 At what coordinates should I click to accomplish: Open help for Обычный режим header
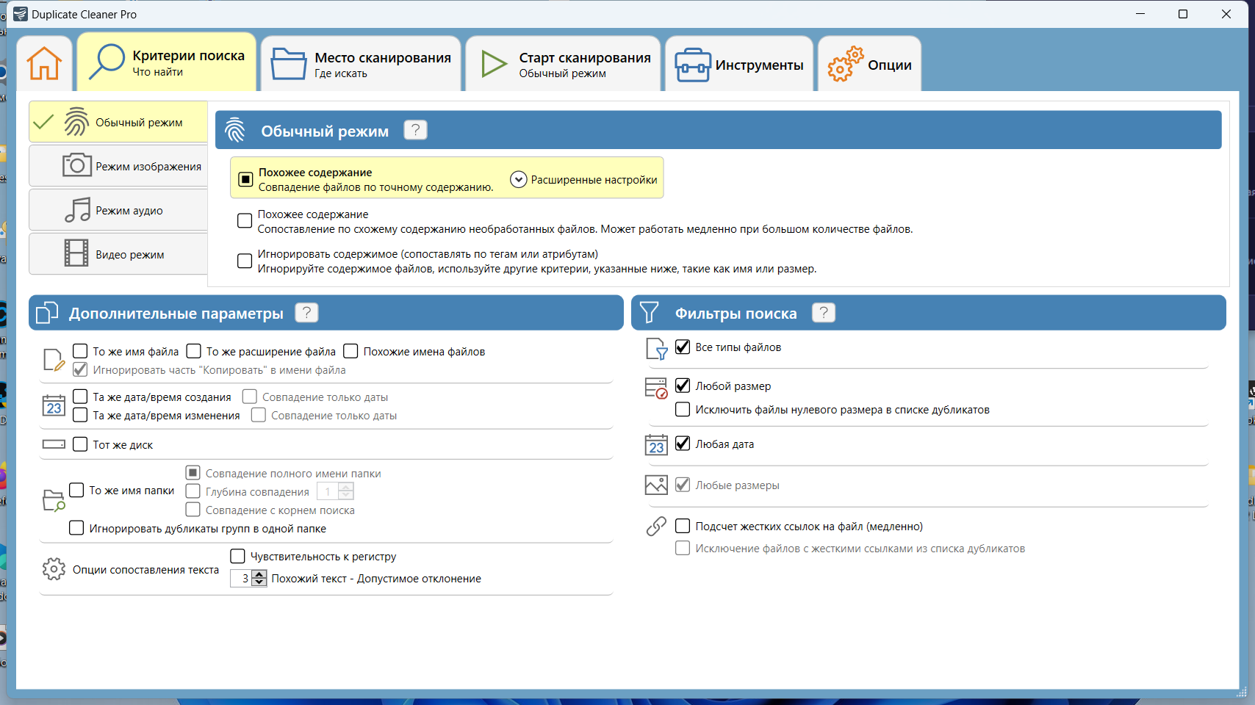[x=415, y=130]
